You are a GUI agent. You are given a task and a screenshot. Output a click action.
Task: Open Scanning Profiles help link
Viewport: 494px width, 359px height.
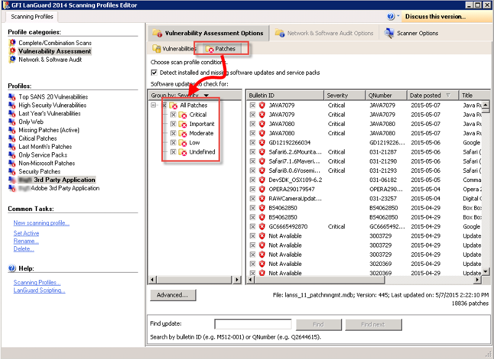pos(37,283)
